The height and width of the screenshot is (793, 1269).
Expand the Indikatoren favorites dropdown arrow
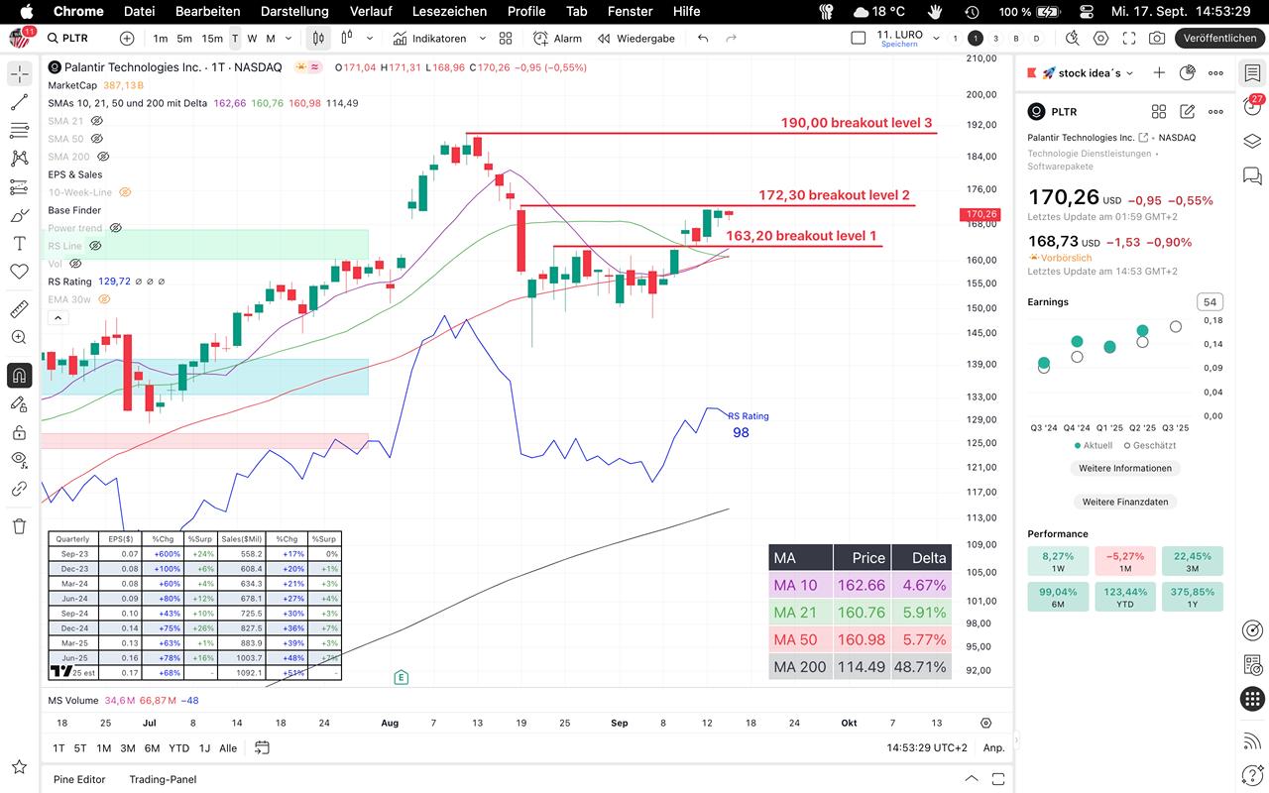(483, 39)
